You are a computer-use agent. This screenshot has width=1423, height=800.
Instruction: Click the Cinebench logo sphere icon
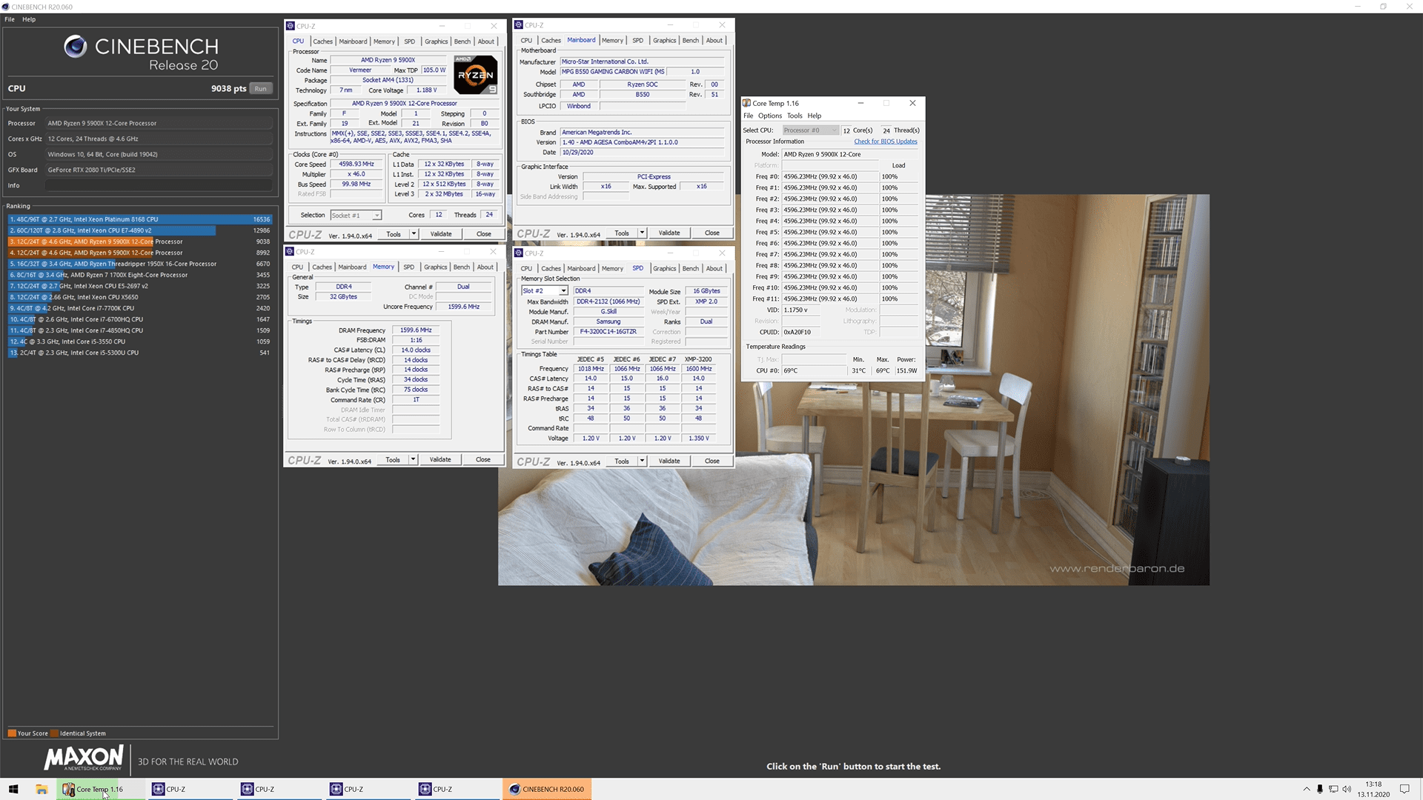pyautogui.click(x=75, y=47)
